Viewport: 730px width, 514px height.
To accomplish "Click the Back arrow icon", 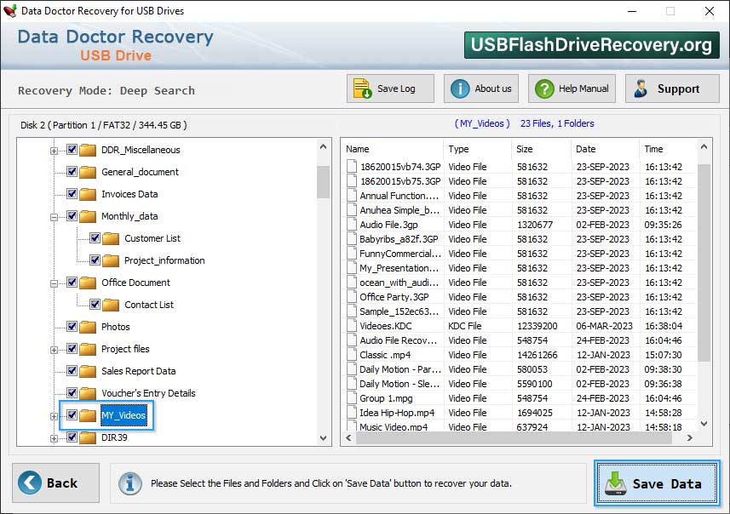I will point(30,483).
